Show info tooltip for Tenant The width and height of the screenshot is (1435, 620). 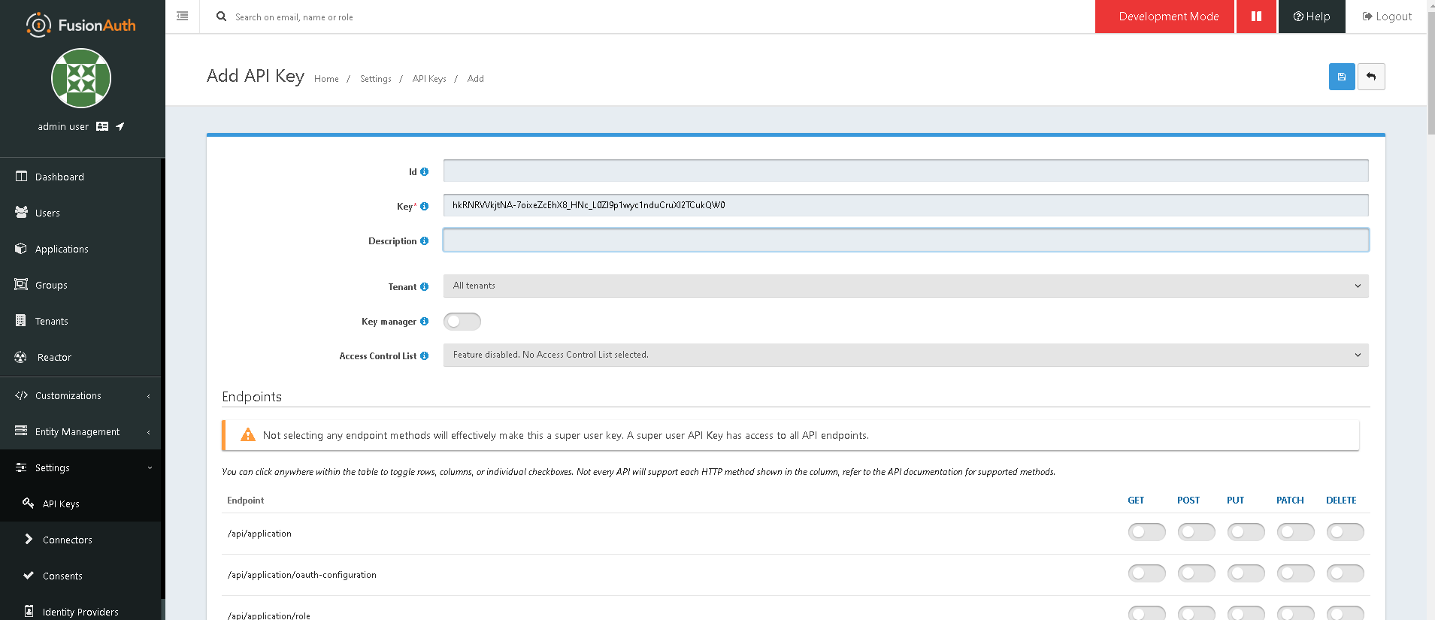point(424,287)
